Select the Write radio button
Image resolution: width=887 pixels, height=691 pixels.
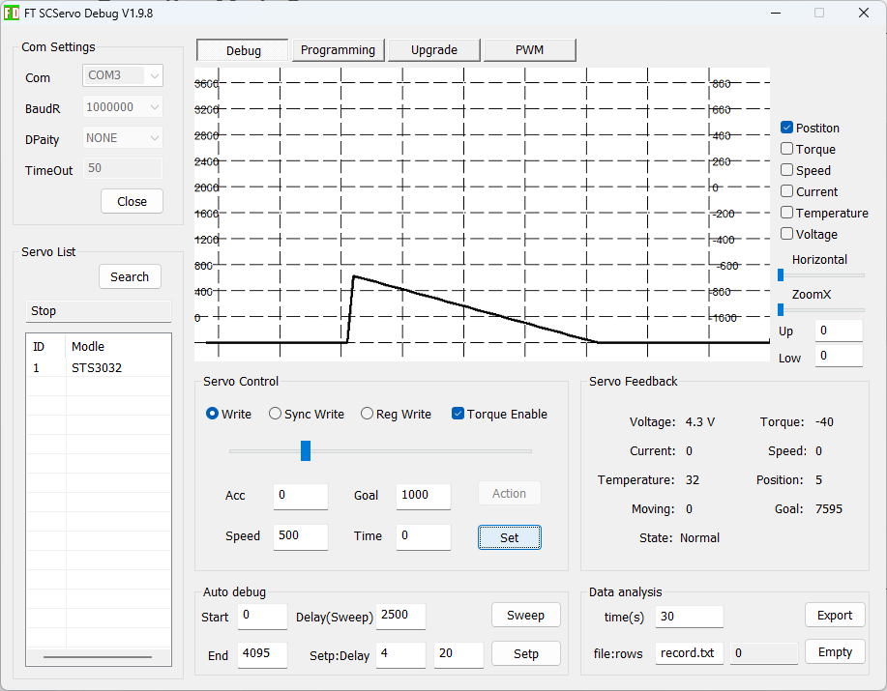(212, 414)
